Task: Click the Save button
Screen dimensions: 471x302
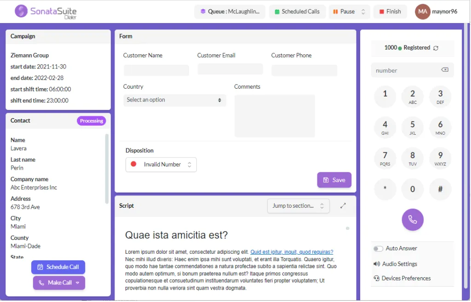Action: point(334,180)
